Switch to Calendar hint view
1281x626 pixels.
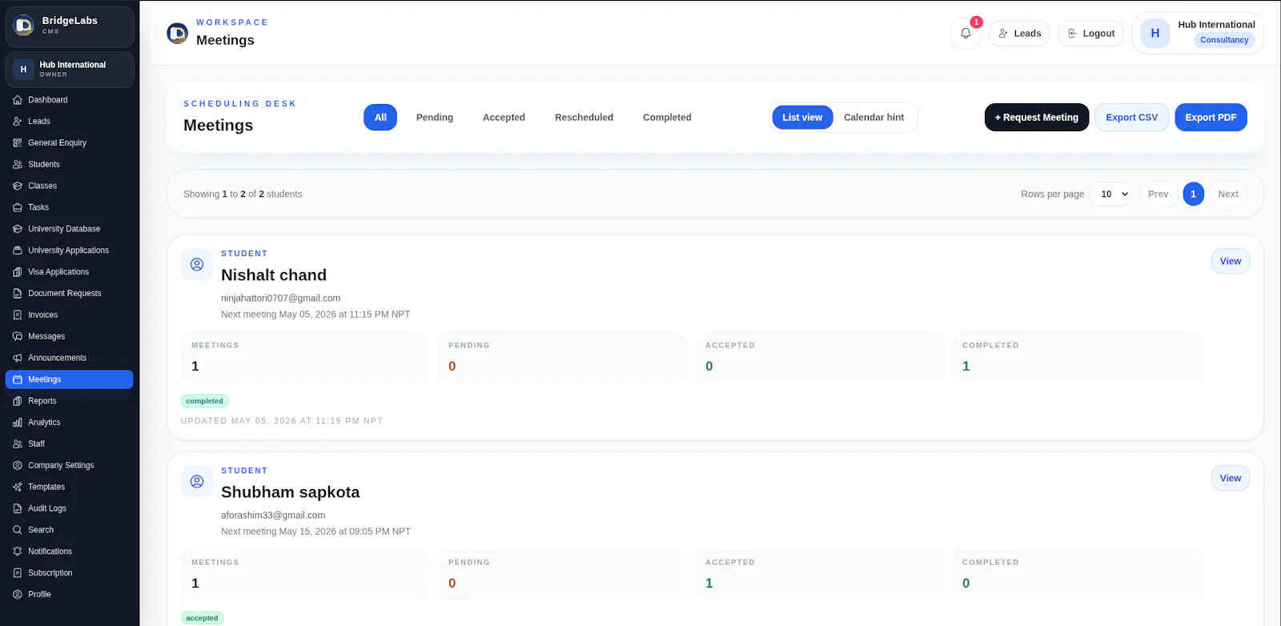[x=873, y=118]
